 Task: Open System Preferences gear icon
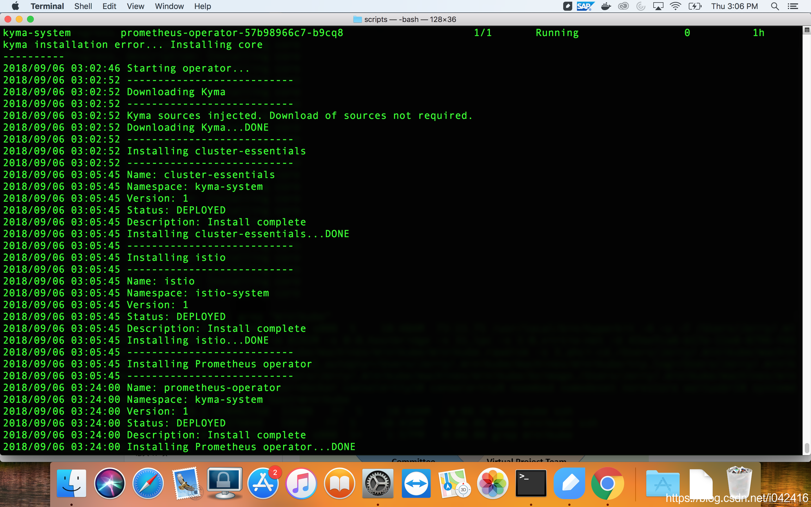click(378, 483)
